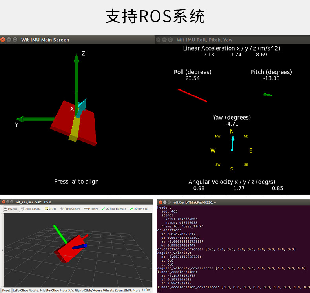The width and height of the screenshot is (310, 293).
Task: Click the red Roll indicator line
Action: [192, 95]
